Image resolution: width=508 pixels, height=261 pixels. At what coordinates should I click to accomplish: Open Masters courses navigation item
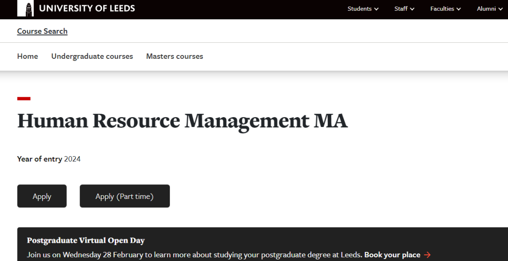[175, 56]
